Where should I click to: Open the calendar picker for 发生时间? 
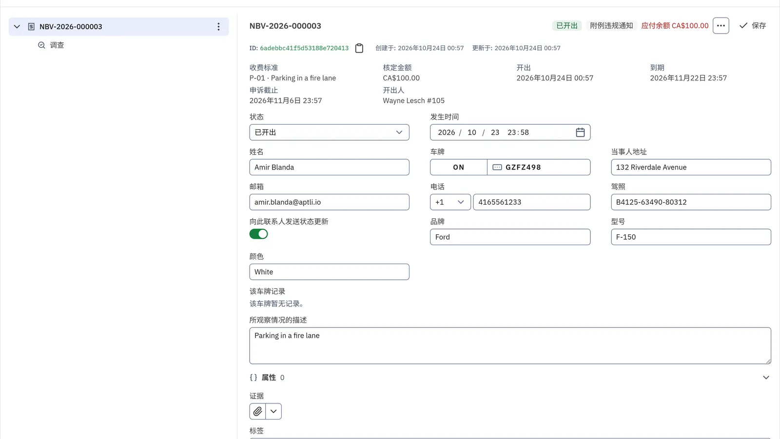tap(580, 133)
